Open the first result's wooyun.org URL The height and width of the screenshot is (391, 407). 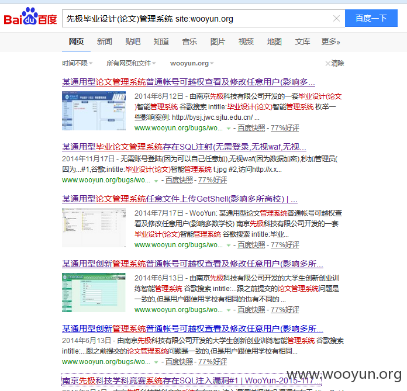(x=178, y=128)
